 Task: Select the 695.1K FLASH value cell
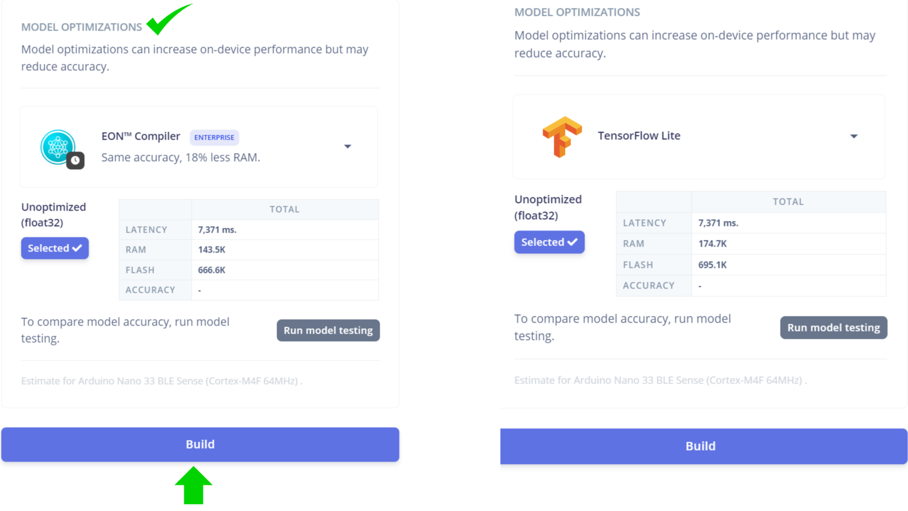788,265
